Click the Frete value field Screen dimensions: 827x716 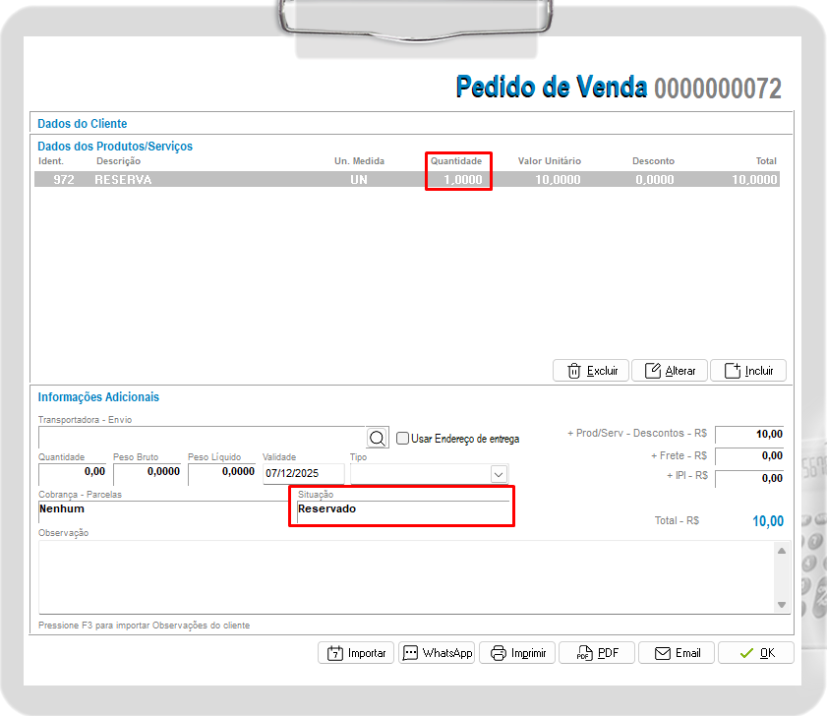pyautogui.click(x=749, y=456)
